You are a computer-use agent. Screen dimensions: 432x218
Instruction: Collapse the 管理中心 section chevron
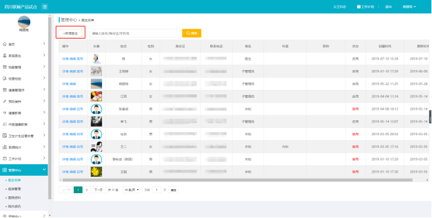point(44,170)
